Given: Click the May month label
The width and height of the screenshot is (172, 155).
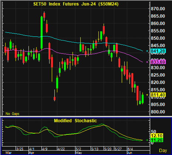Looking at the screenshot, I should (x=79, y=153).
